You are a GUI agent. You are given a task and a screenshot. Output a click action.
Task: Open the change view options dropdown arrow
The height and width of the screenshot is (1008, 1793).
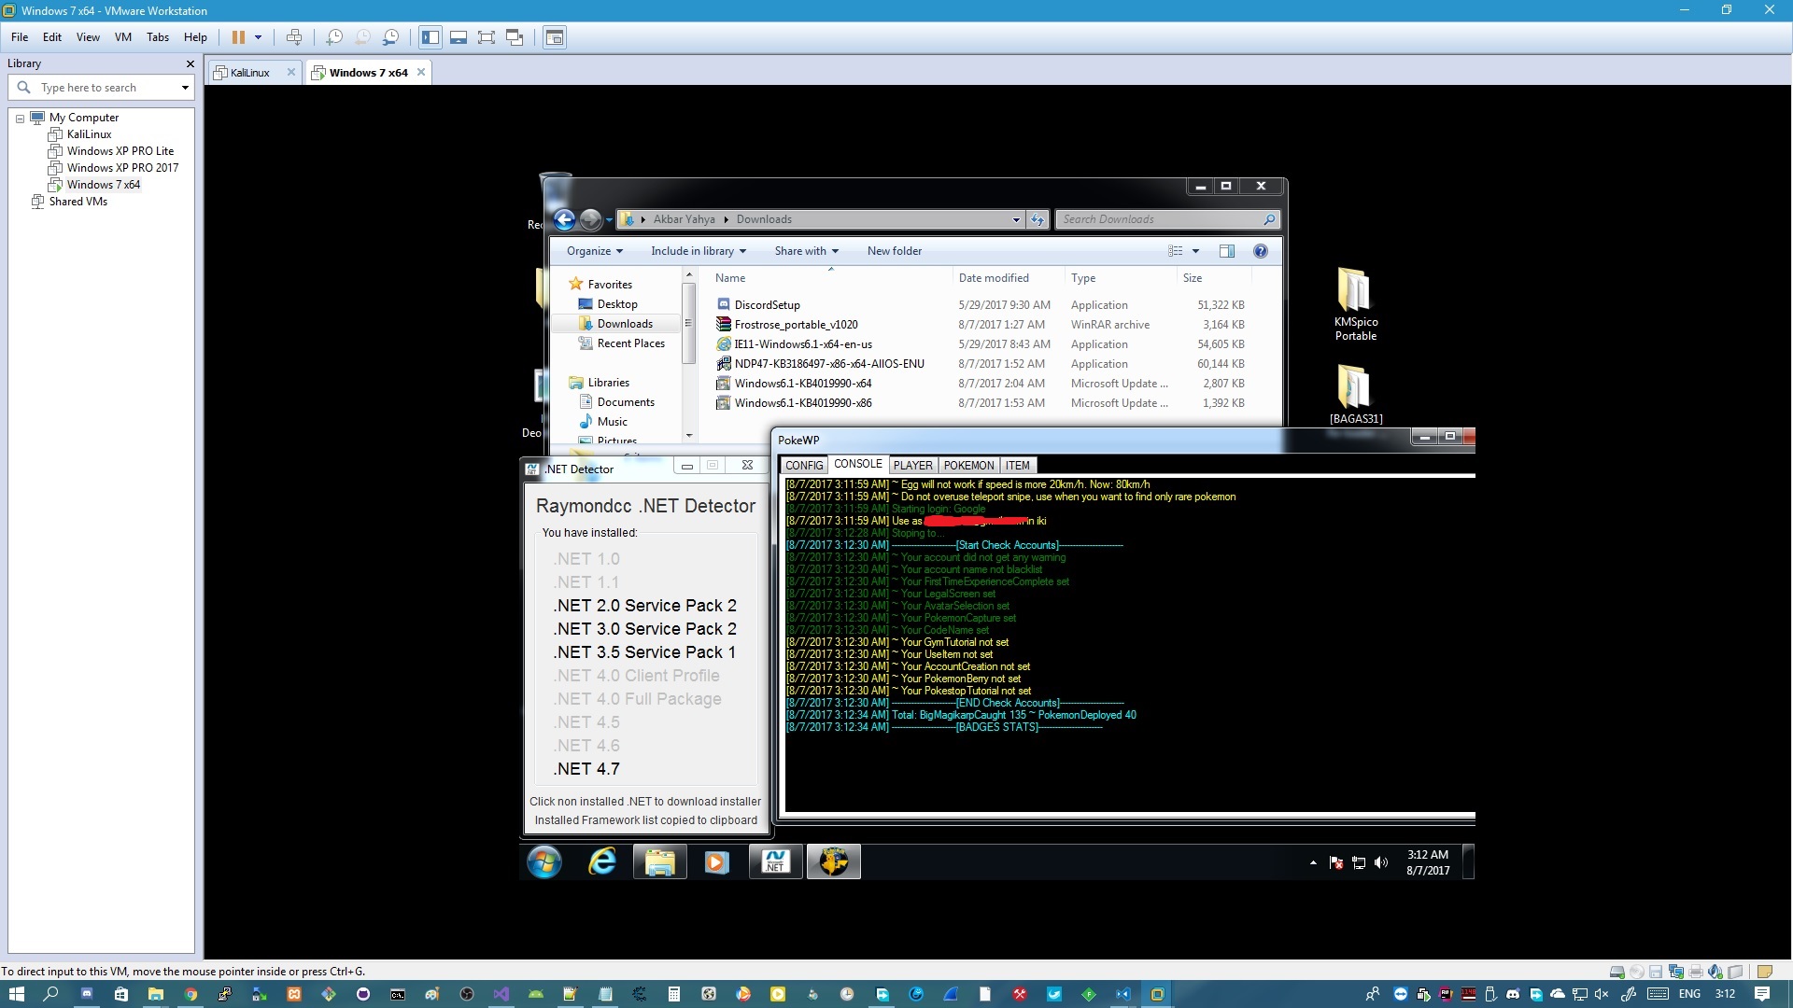(x=1195, y=251)
